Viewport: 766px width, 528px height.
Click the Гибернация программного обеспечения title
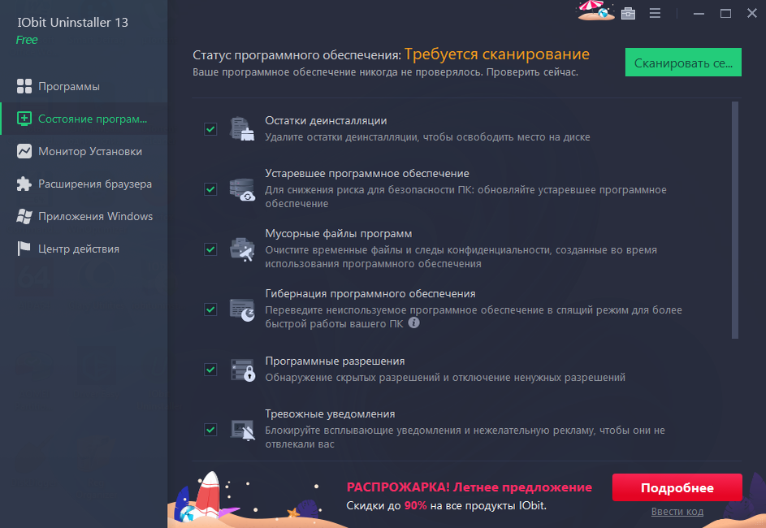click(x=370, y=293)
